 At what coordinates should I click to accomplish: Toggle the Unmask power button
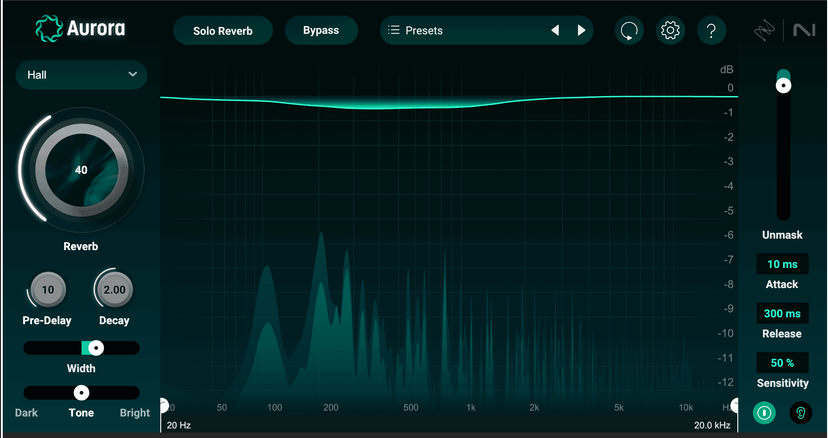point(764,413)
